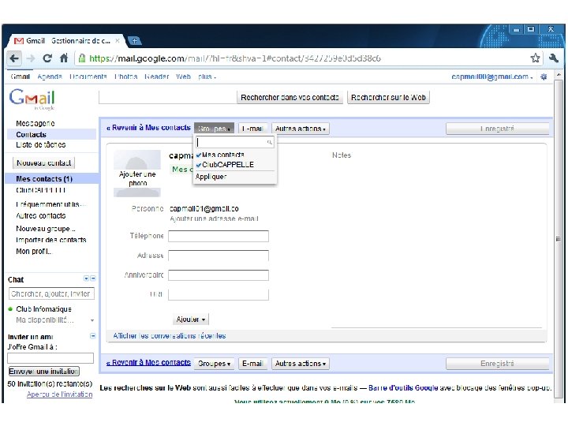Click the padlock icon in address bar
Viewport: 568px width, 426px height.
point(82,58)
